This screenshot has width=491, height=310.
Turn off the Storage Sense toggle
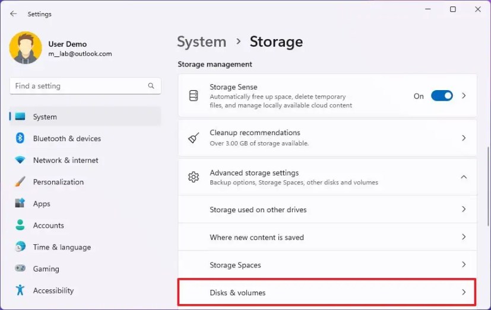tap(442, 95)
